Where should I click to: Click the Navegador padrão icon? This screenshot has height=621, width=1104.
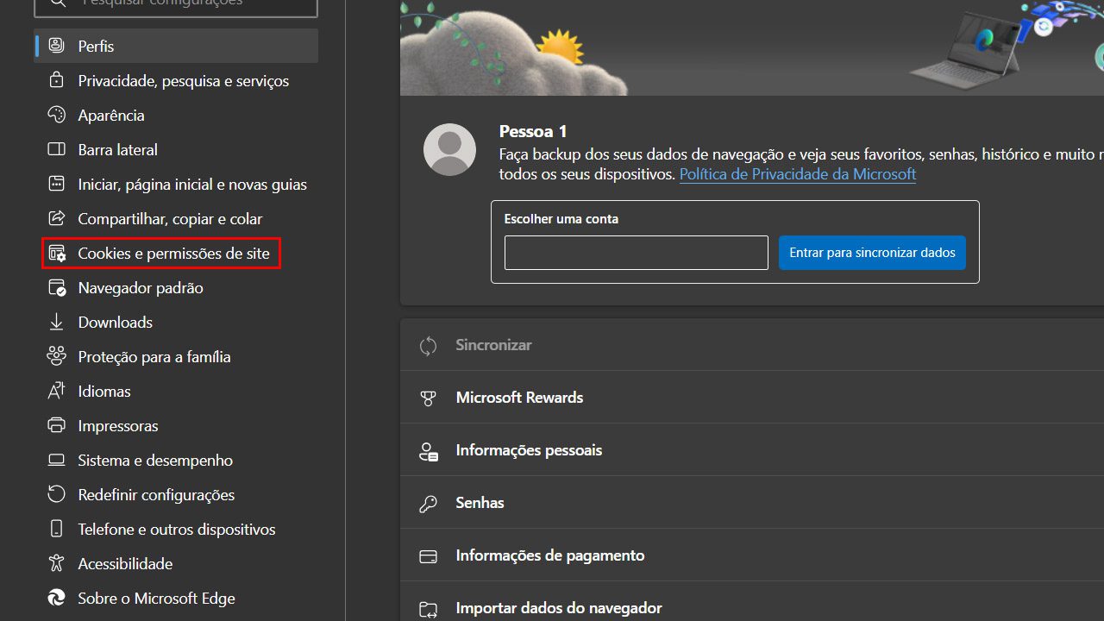(x=56, y=287)
